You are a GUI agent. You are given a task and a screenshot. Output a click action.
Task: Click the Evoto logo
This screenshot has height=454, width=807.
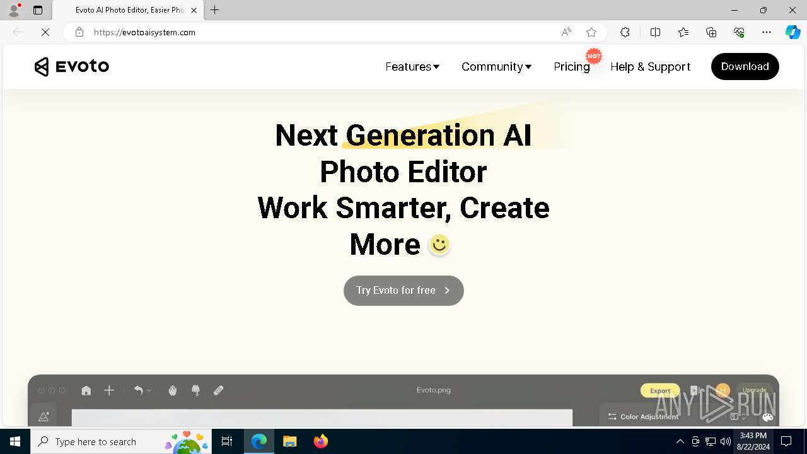(72, 66)
